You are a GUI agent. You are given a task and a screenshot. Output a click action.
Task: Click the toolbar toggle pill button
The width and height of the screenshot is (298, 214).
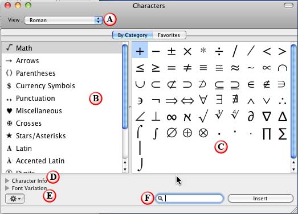coord(288,6)
